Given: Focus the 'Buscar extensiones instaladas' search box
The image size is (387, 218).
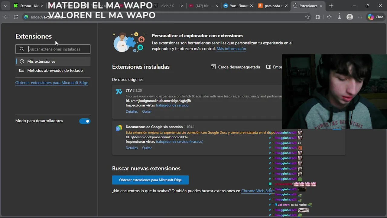Looking at the screenshot, I should (53, 49).
